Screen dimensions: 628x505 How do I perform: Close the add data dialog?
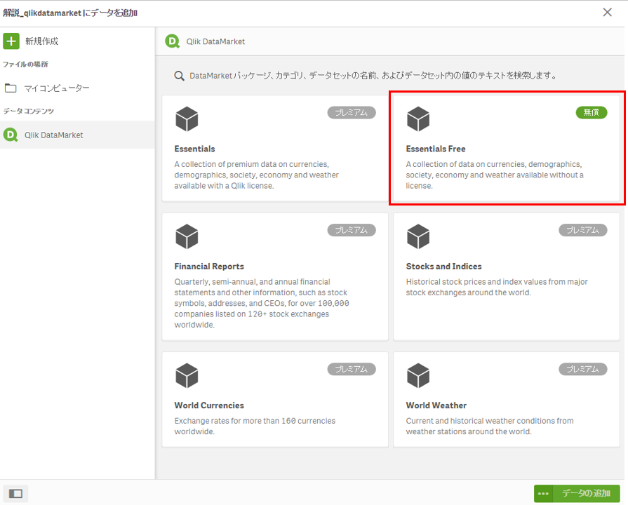click(607, 13)
